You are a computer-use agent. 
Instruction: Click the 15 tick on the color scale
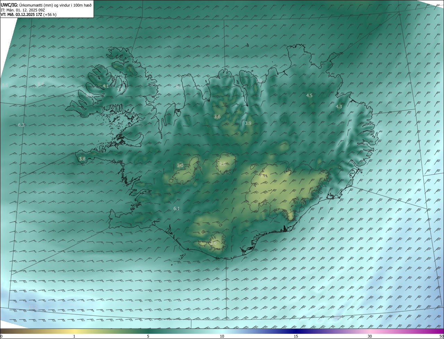(x=296, y=336)
